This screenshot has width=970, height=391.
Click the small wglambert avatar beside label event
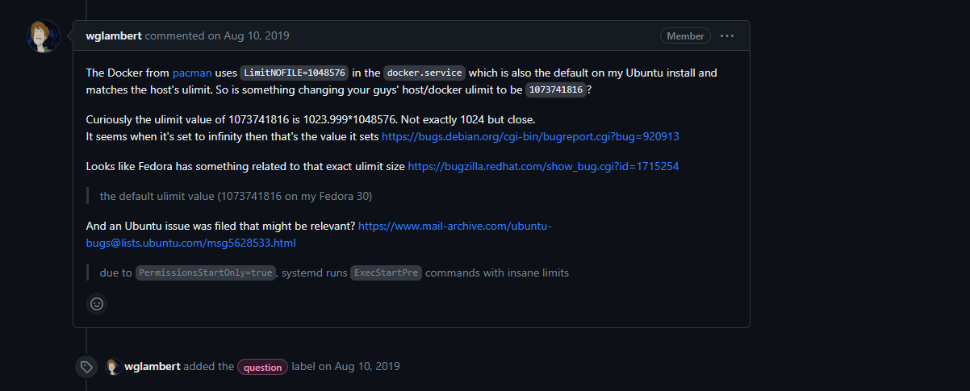click(113, 366)
